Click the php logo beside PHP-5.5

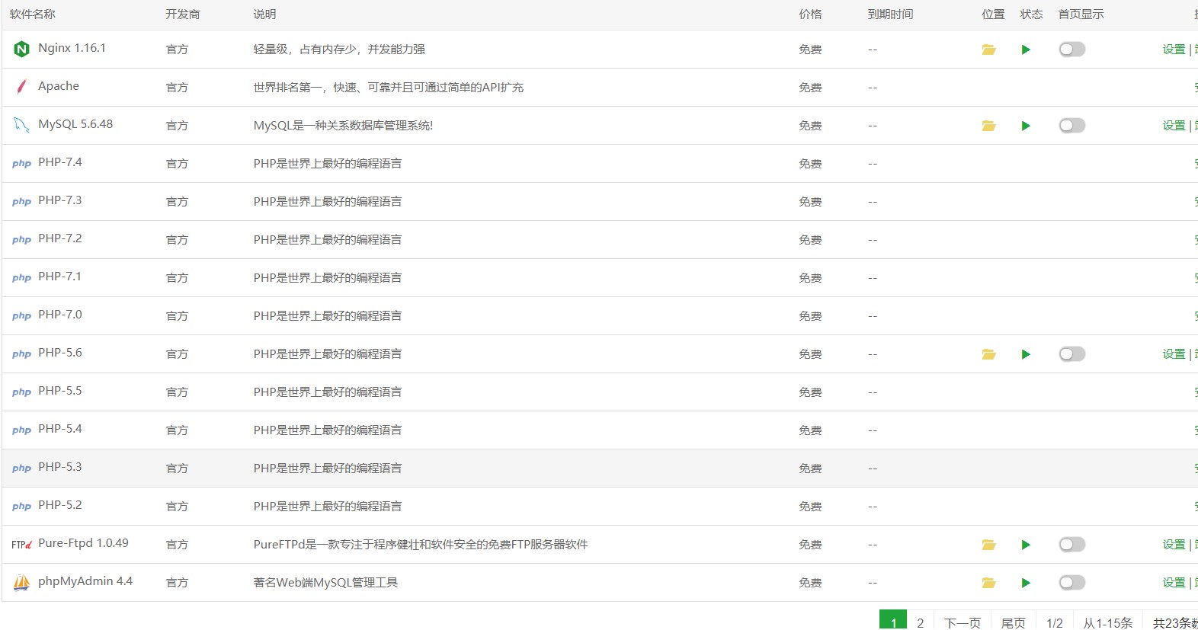pos(21,392)
